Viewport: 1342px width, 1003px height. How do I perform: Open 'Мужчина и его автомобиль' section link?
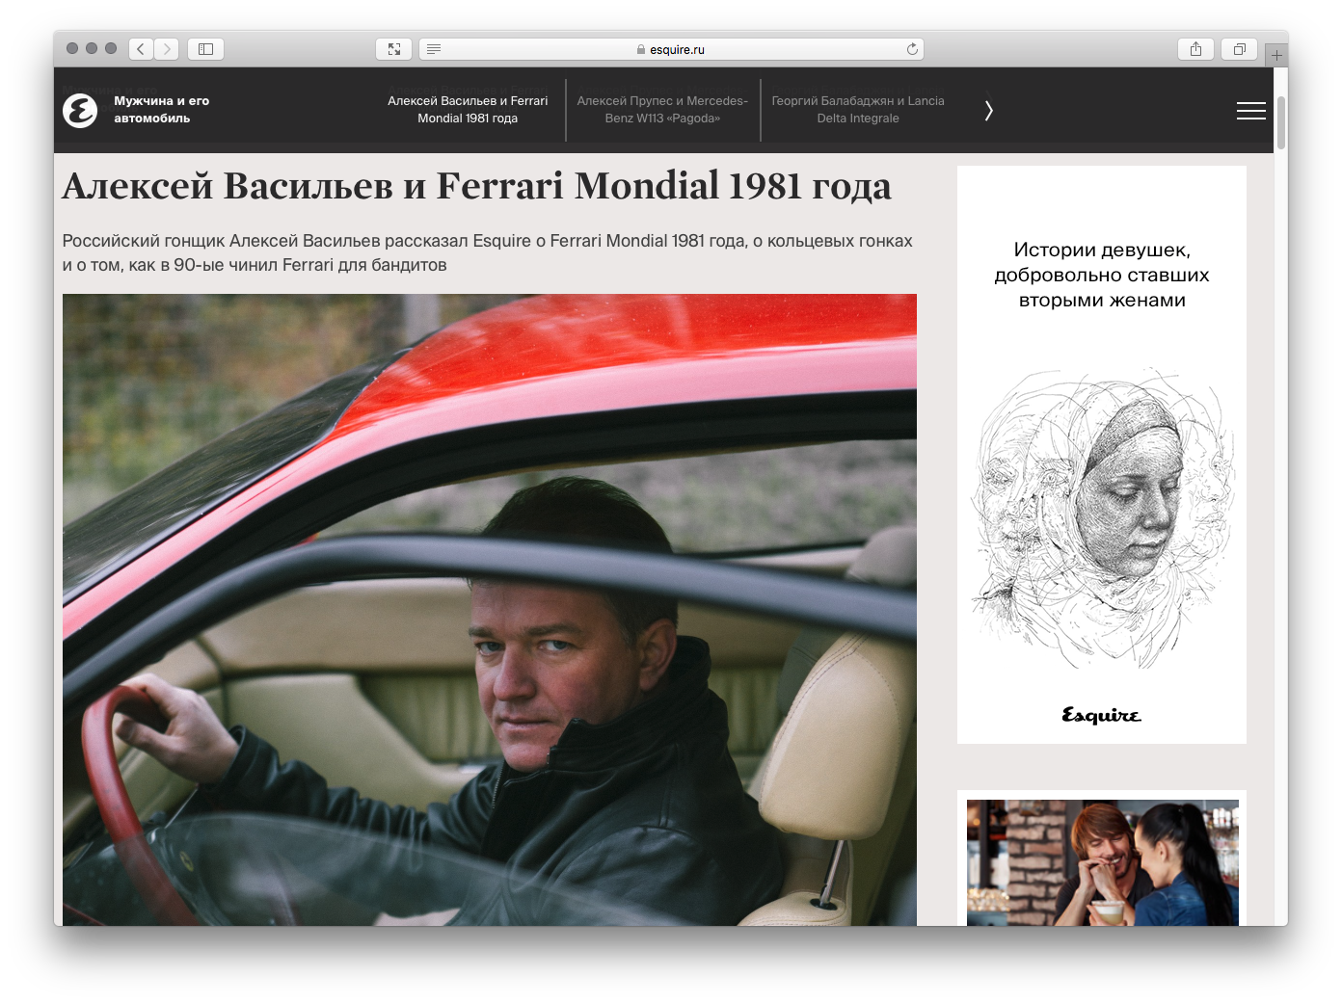pyautogui.click(x=161, y=110)
